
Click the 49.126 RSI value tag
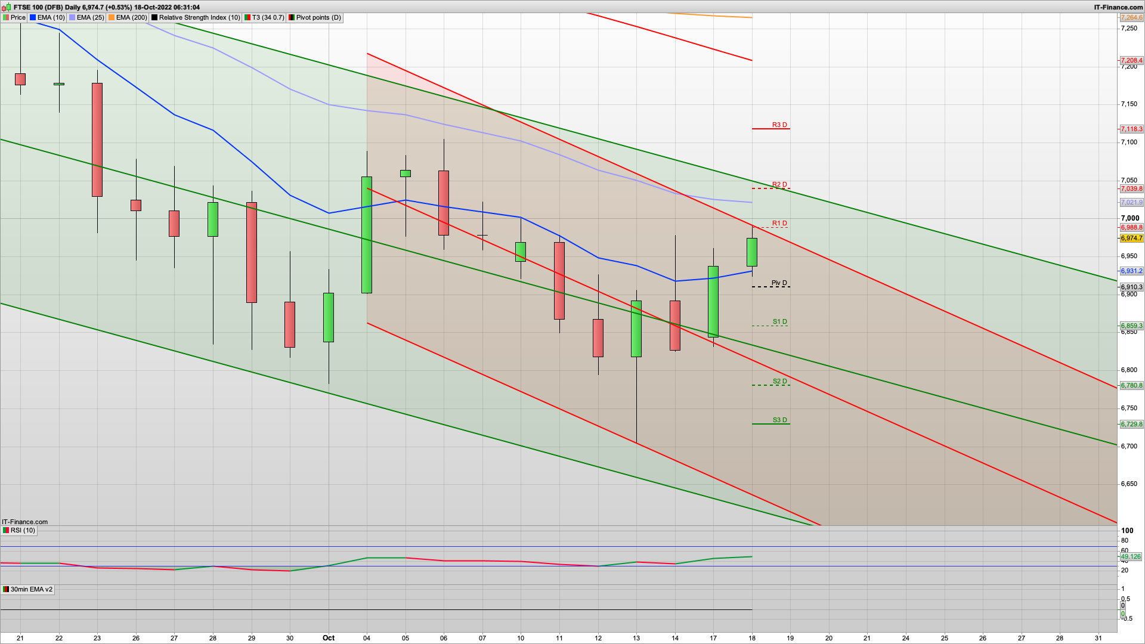1130,557
